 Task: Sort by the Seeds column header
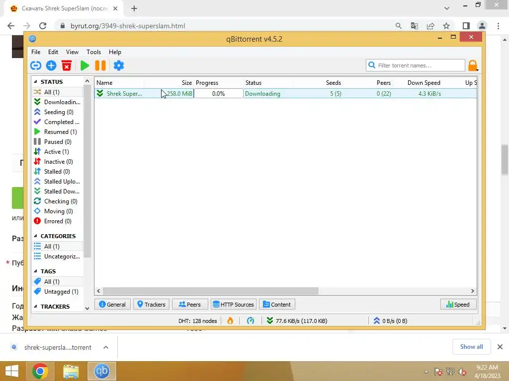pyautogui.click(x=318, y=83)
